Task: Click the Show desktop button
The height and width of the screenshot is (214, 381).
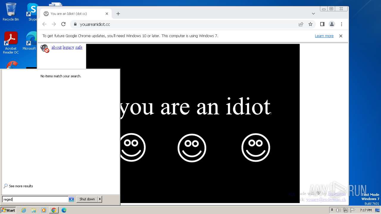Action: (377, 210)
